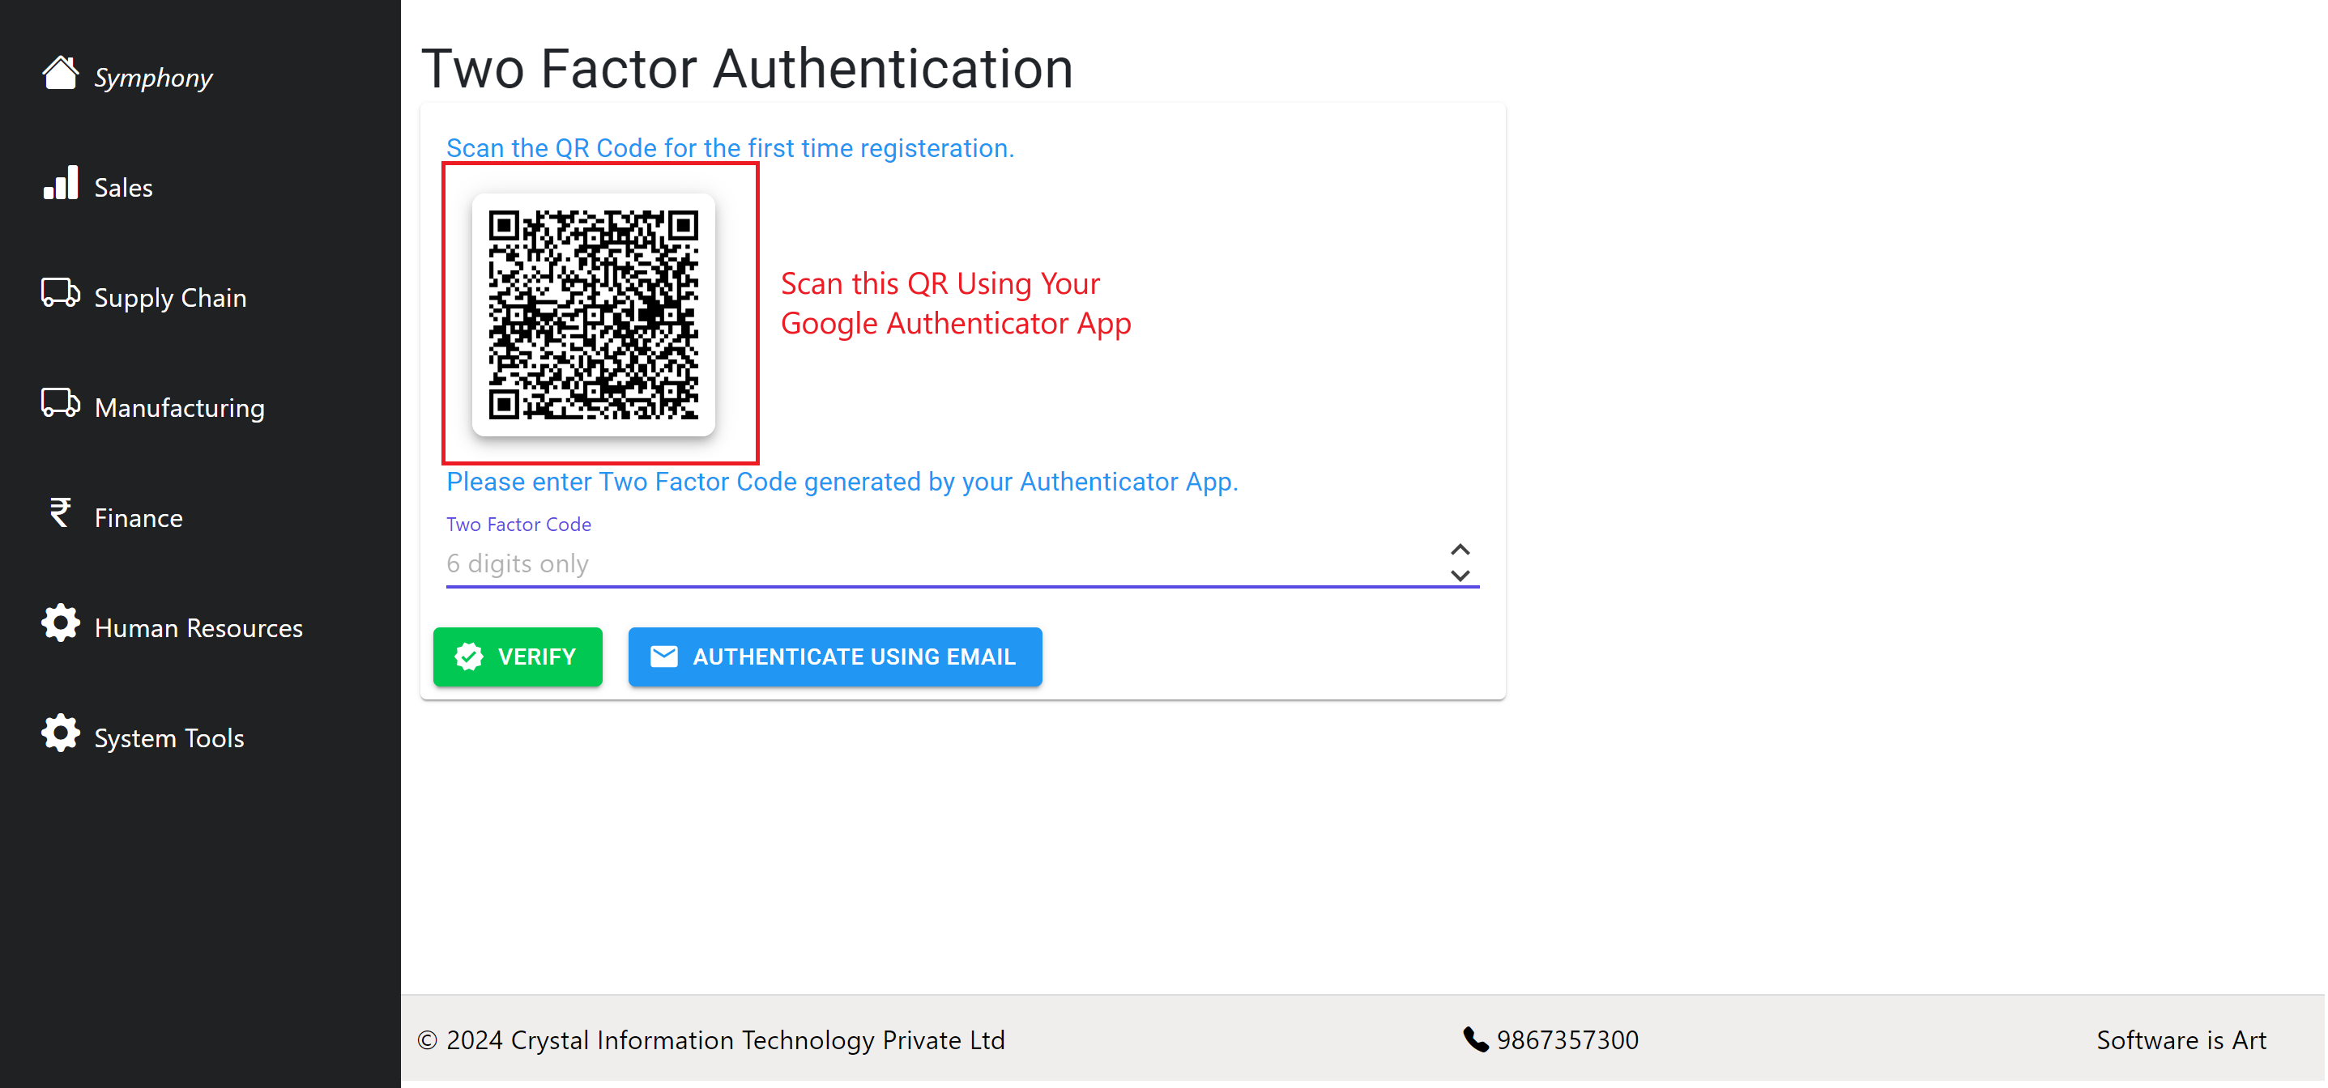The width and height of the screenshot is (2328, 1088).
Task: Click the verify badge icon
Action: click(x=469, y=657)
